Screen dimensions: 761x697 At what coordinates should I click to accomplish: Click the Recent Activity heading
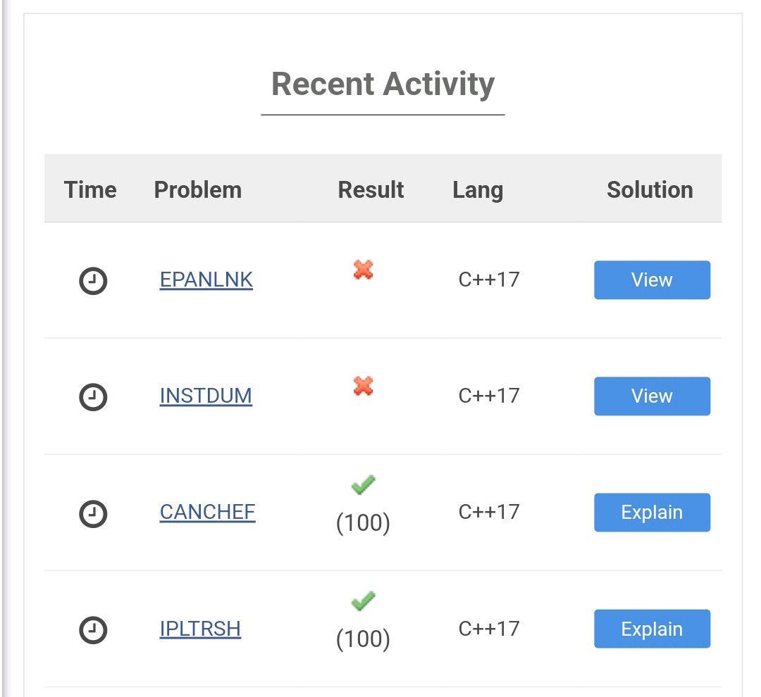coord(383,84)
